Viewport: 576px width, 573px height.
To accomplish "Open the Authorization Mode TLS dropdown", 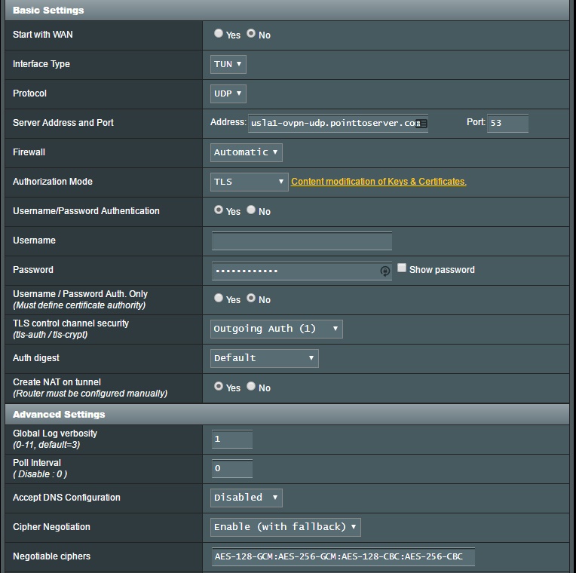I will [249, 182].
